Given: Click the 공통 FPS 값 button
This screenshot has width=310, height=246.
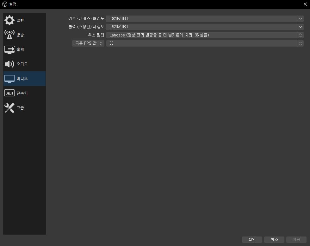Looking at the screenshot, I should (88, 43).
